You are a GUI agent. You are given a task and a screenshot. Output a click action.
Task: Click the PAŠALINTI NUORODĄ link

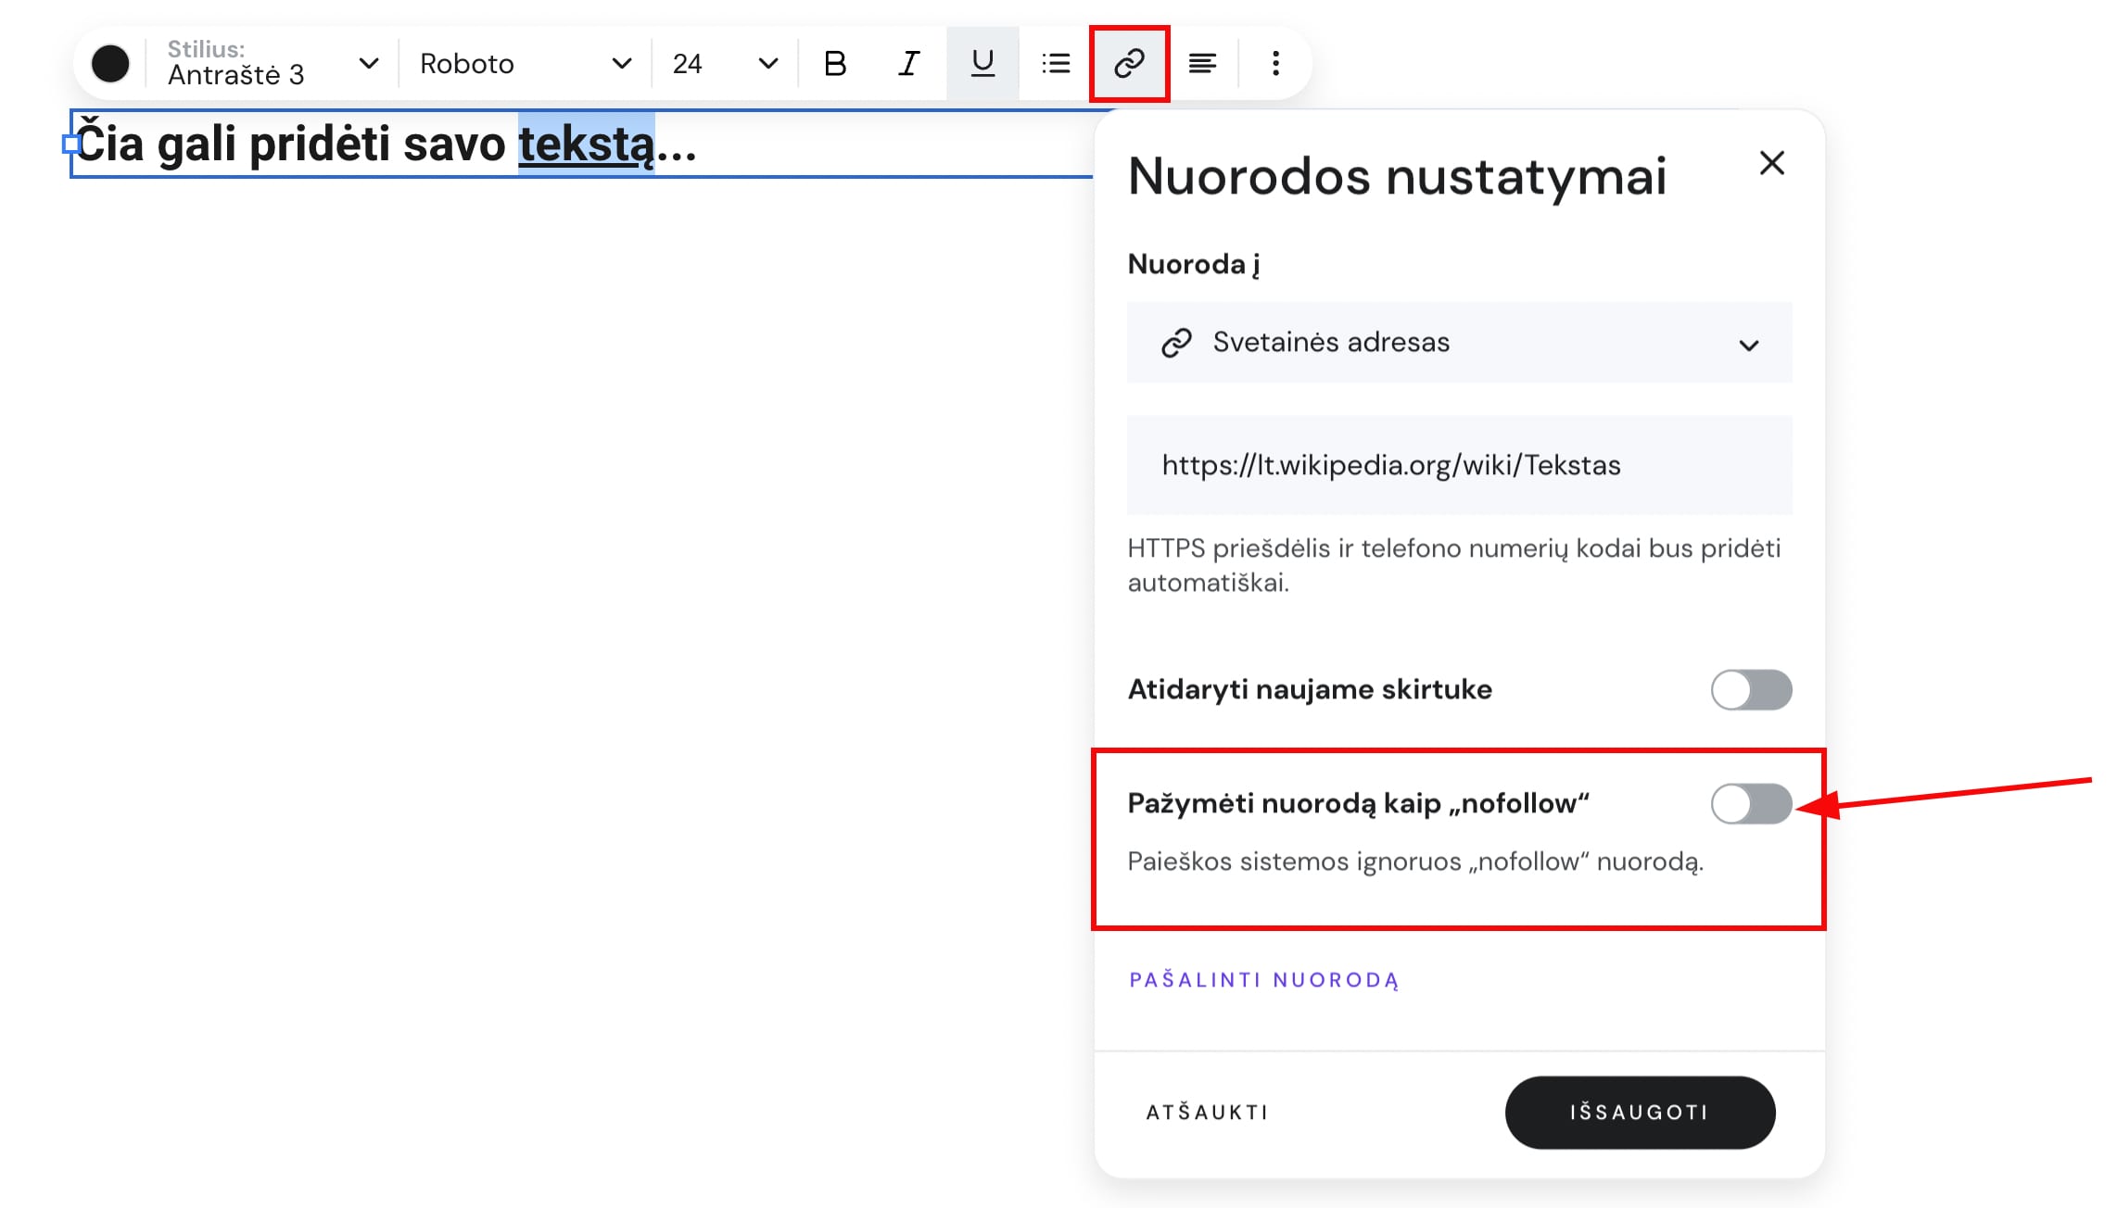[1263, 980]
